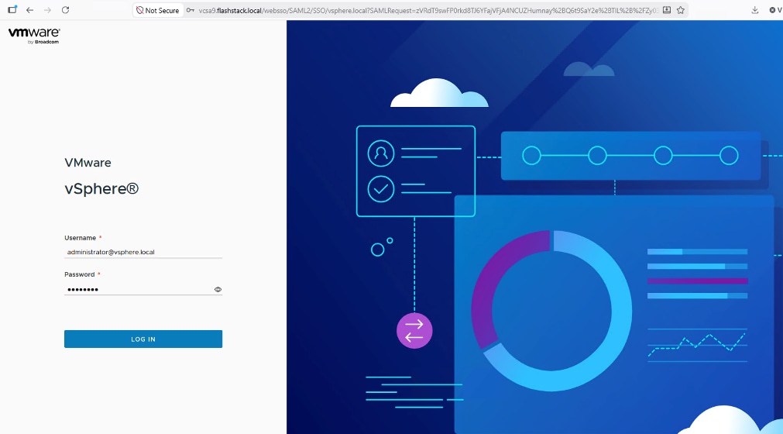Screen dimensions: 783x434
Task: Focus the Username input field
Action: (143, 252)
